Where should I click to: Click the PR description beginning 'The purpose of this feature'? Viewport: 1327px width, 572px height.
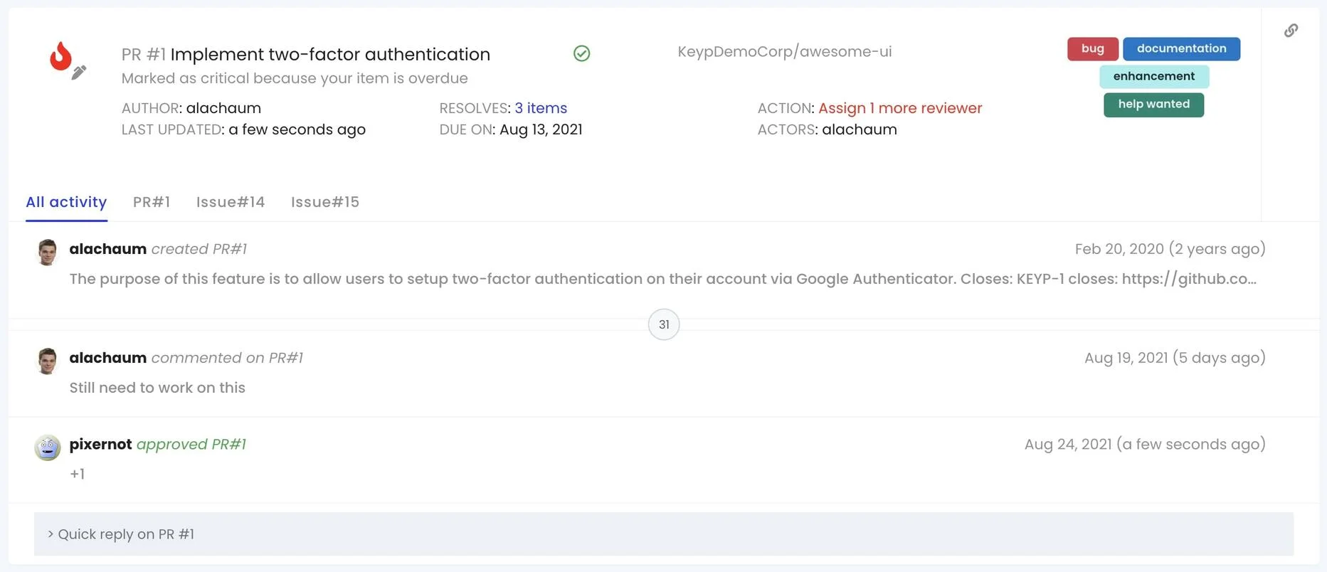663,279
